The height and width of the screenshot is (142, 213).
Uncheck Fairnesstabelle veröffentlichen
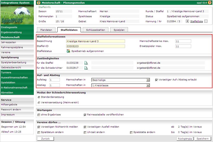point(85,115)
